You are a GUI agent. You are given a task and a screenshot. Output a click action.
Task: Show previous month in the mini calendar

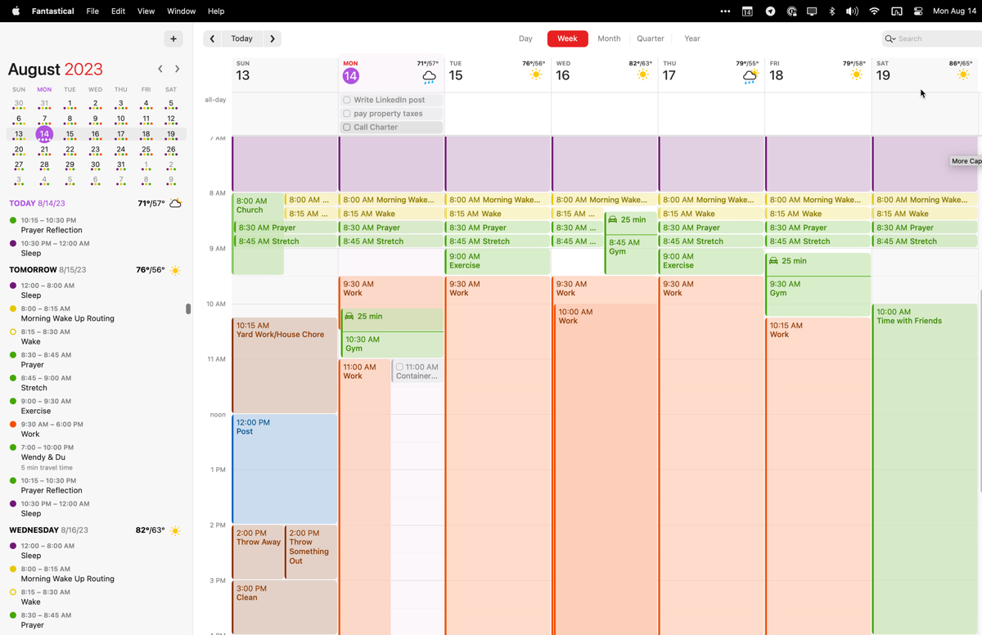pyautogui.click(x=160, y=70)
